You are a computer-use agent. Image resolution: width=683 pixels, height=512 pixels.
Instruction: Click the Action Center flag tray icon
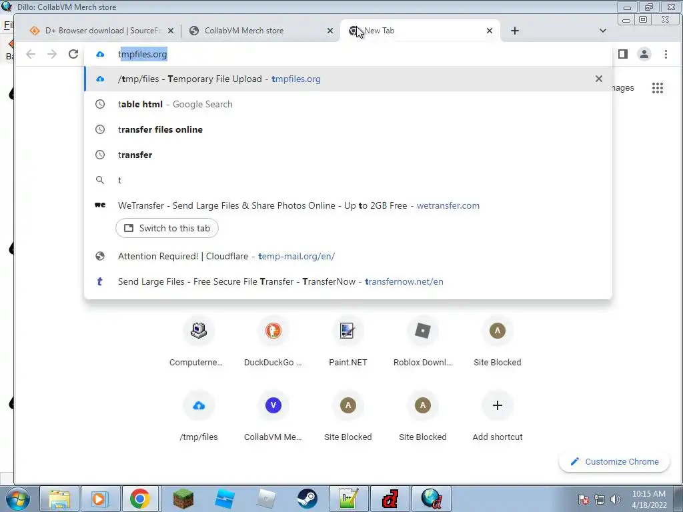pos(583,499)
